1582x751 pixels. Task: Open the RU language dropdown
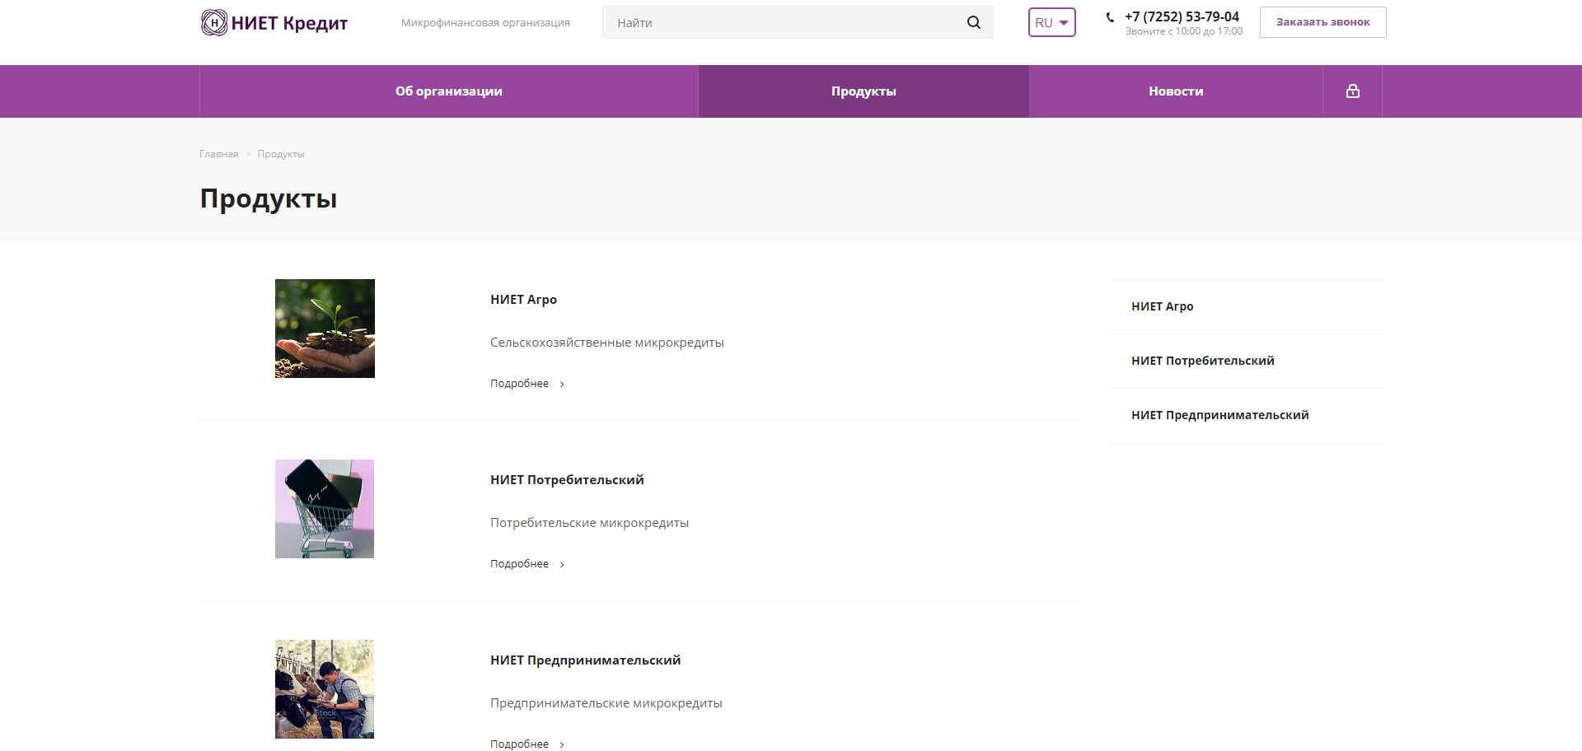(1051, 22)
